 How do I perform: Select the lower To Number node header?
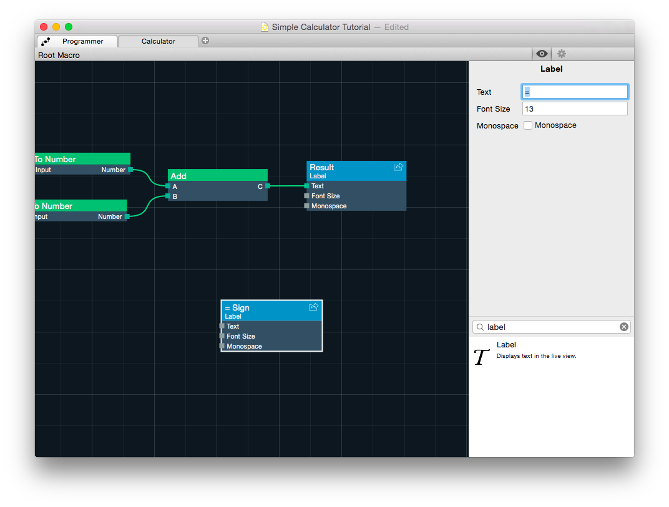click(x=81, y=206)
